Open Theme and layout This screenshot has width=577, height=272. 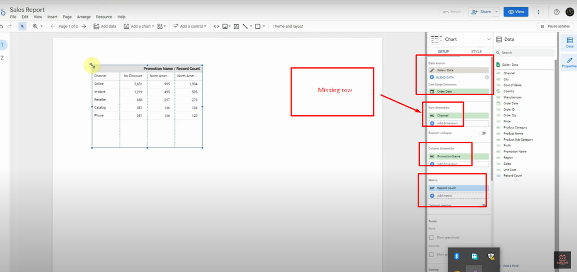coord(288,27)
